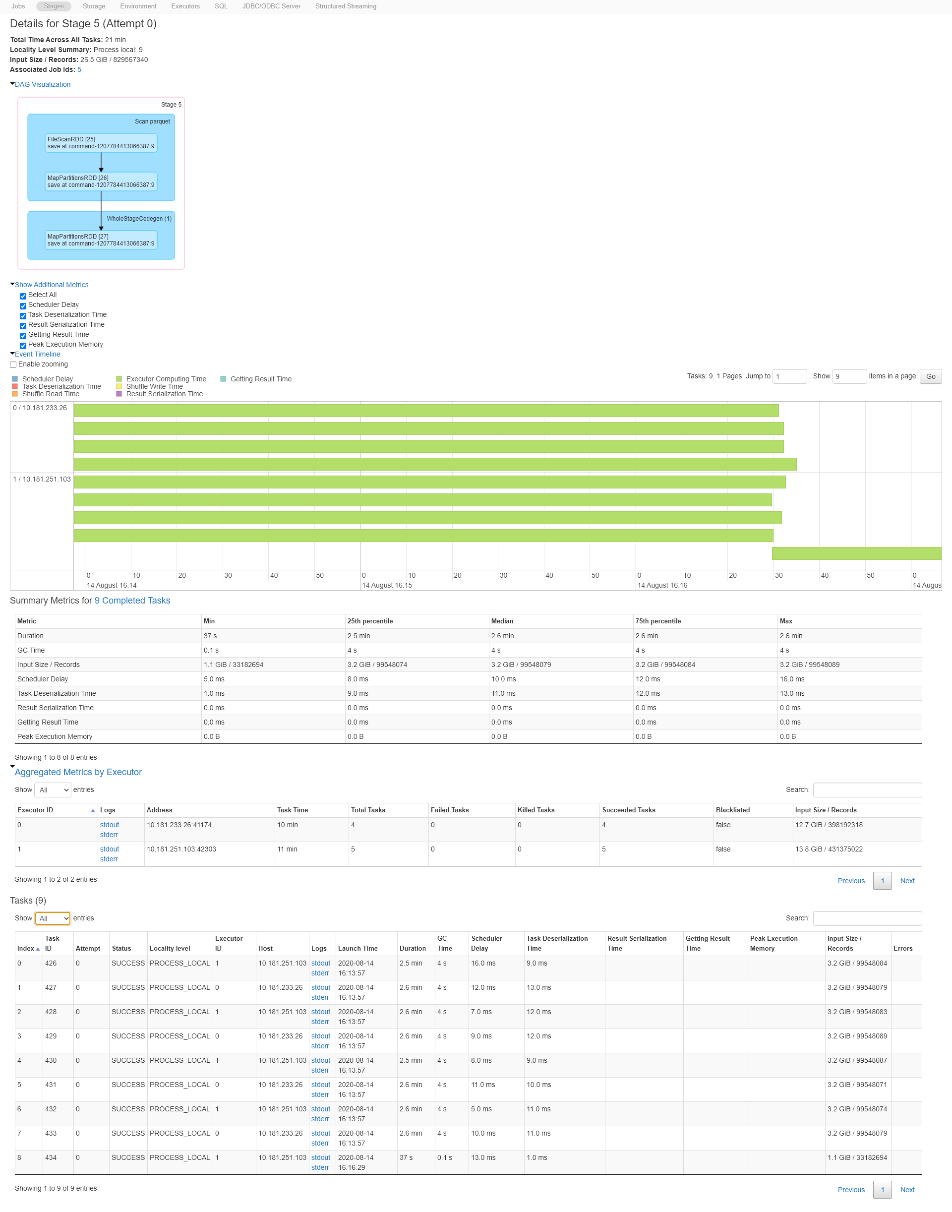Open the Jobs tab

pyautogui.click(x=18, y=6)
